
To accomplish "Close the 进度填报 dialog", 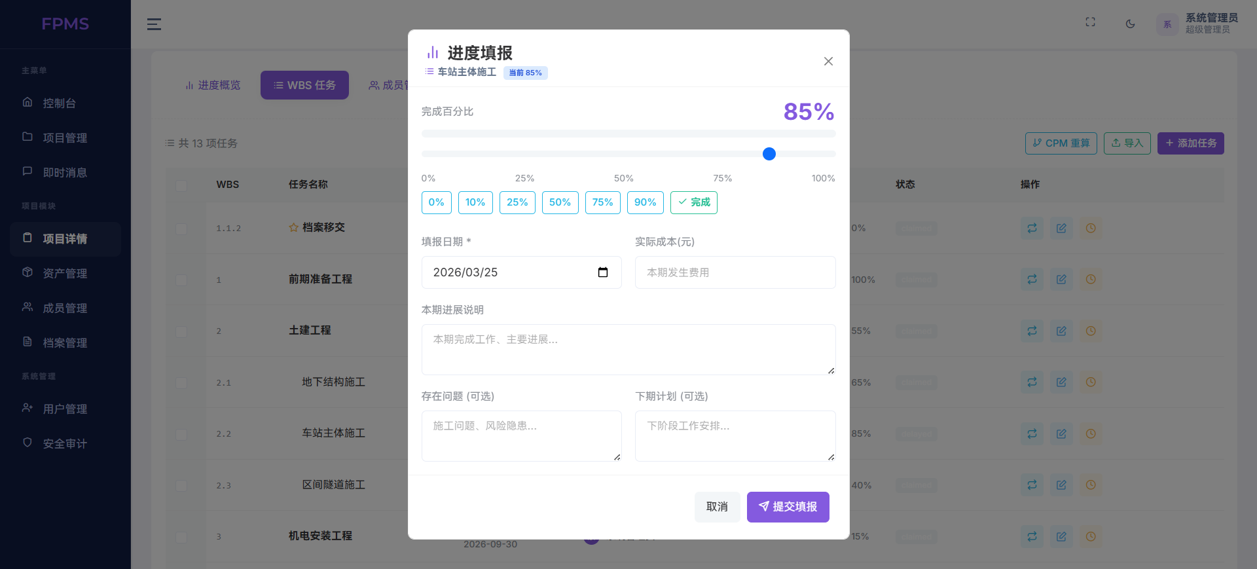I will 828,61.
